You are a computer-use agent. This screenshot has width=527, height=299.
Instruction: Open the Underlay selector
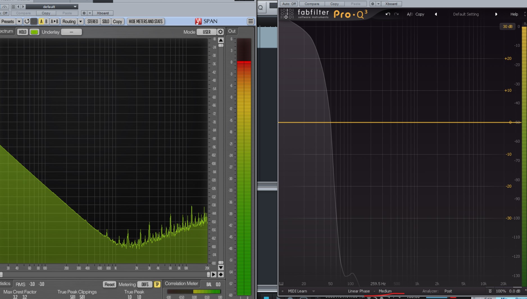point(71,32)
